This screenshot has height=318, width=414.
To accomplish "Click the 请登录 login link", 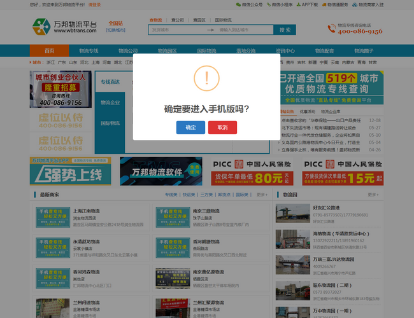I will pos(94,4).
